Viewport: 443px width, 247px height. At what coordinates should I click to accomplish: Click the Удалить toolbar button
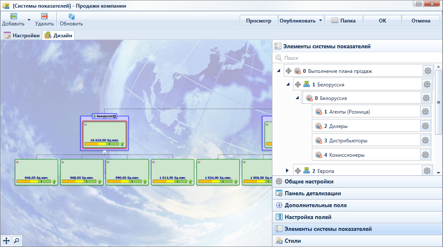45,20
